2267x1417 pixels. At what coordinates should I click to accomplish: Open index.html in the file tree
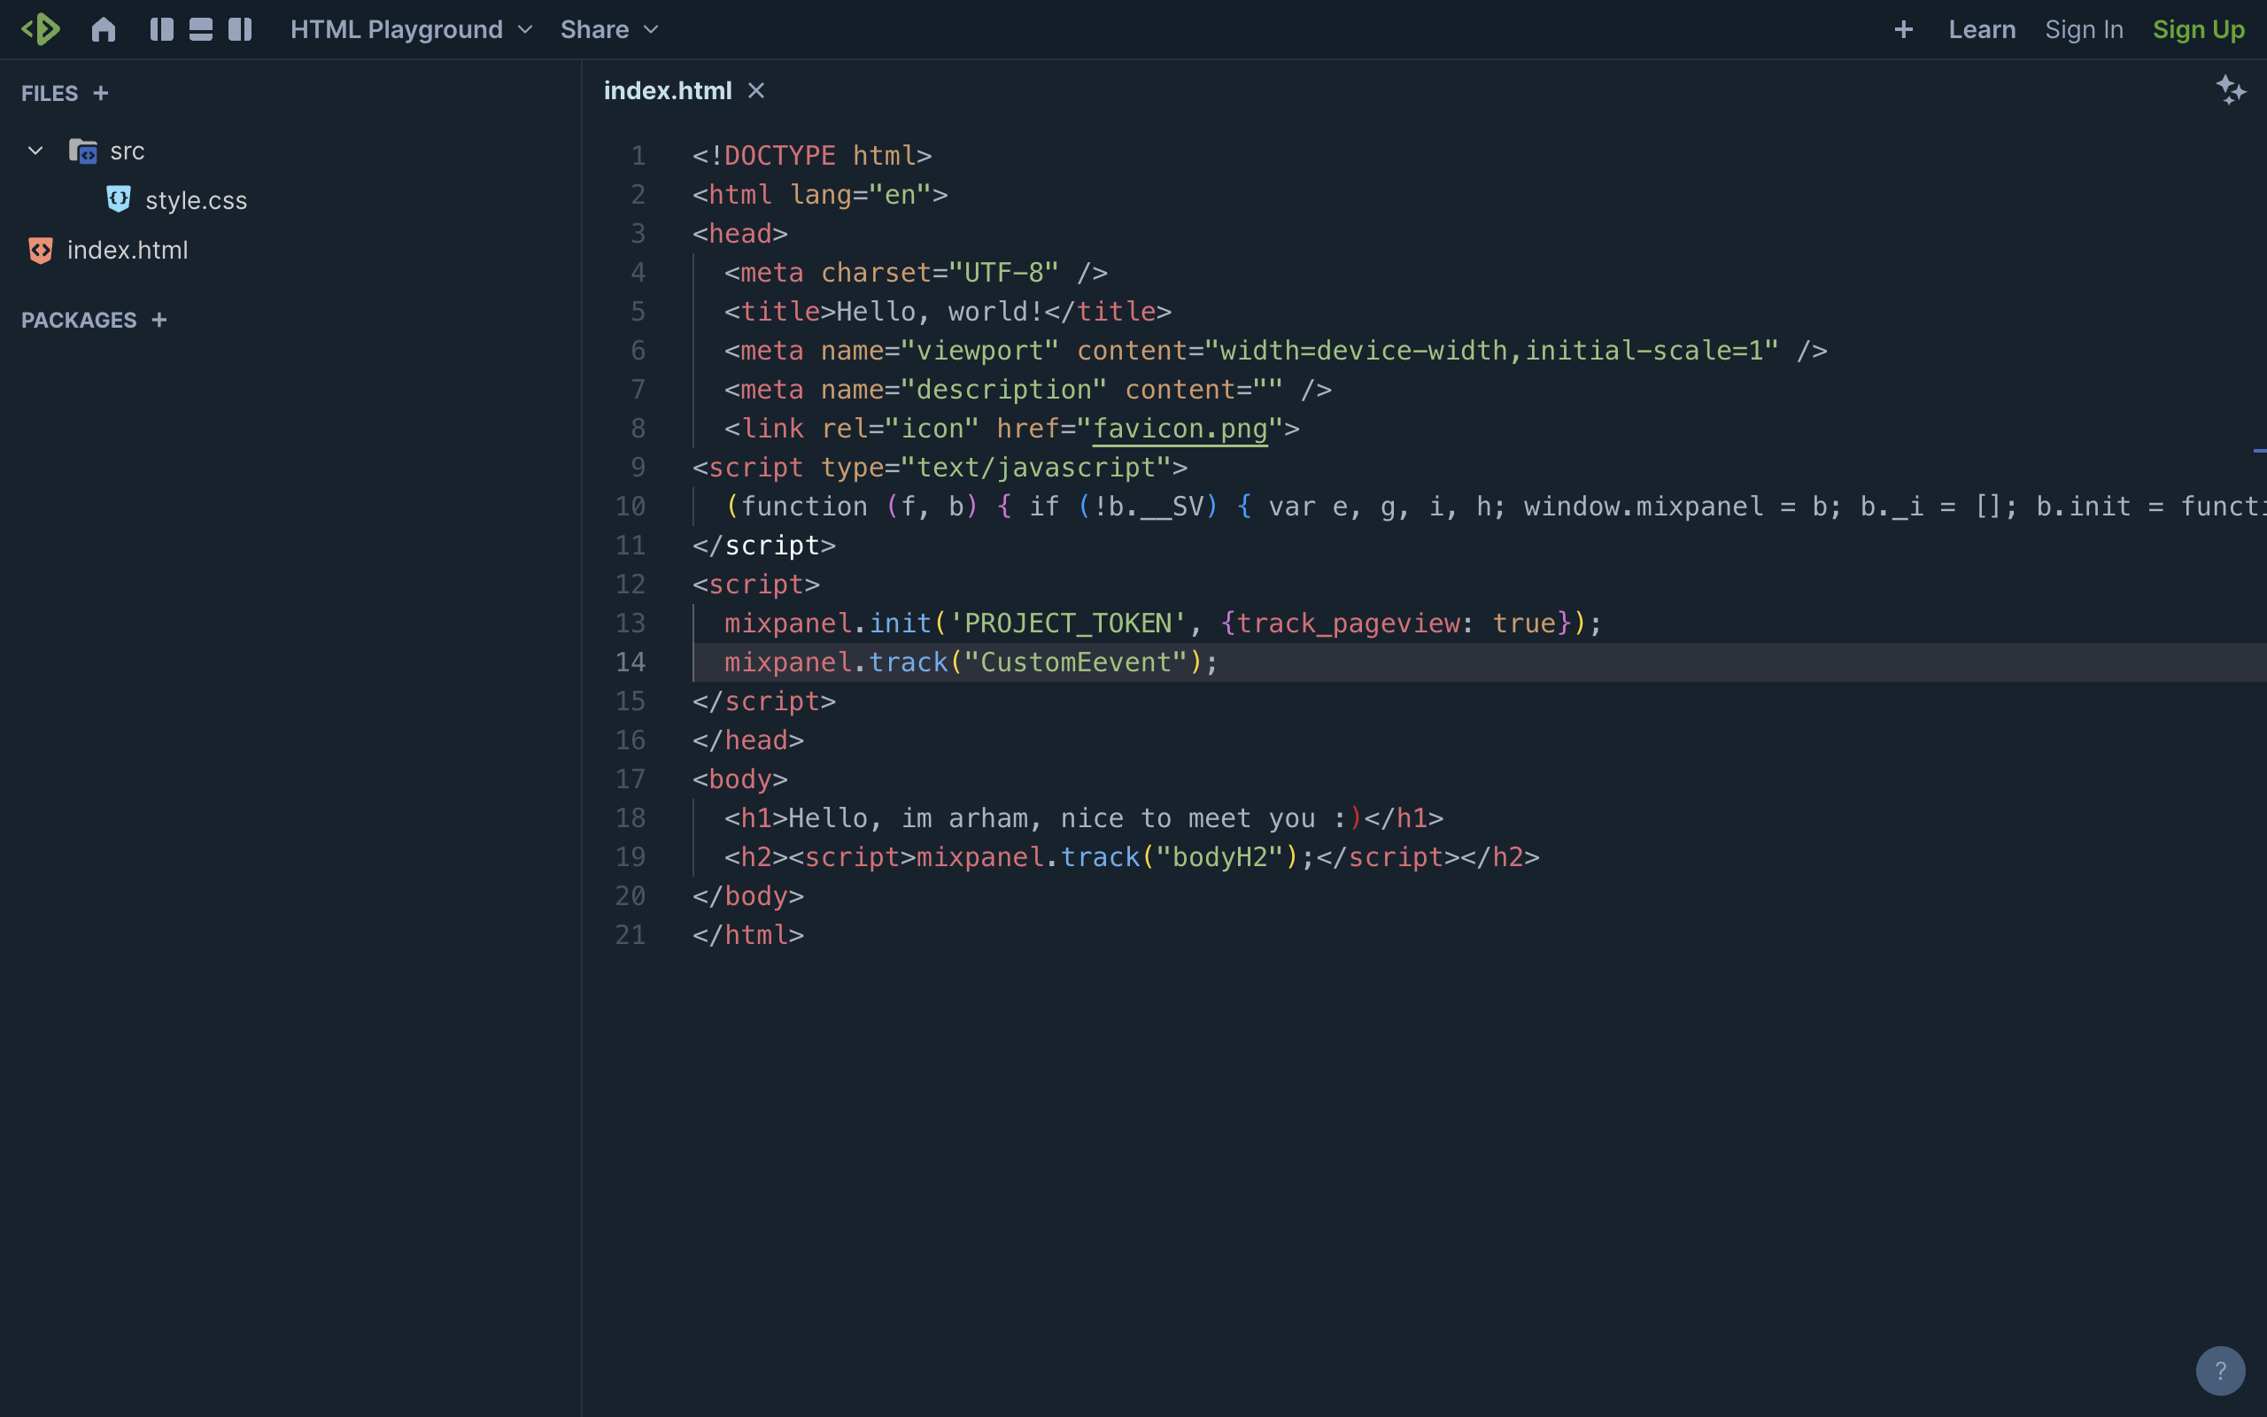click(128, 249)
